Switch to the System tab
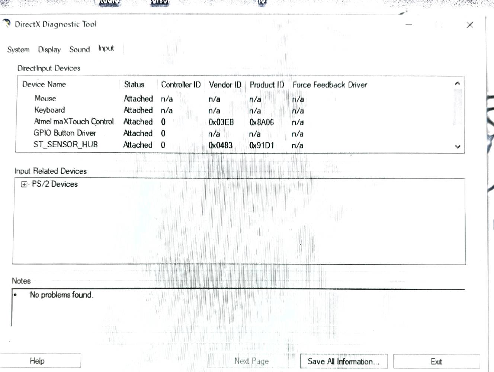 [18, 49]
